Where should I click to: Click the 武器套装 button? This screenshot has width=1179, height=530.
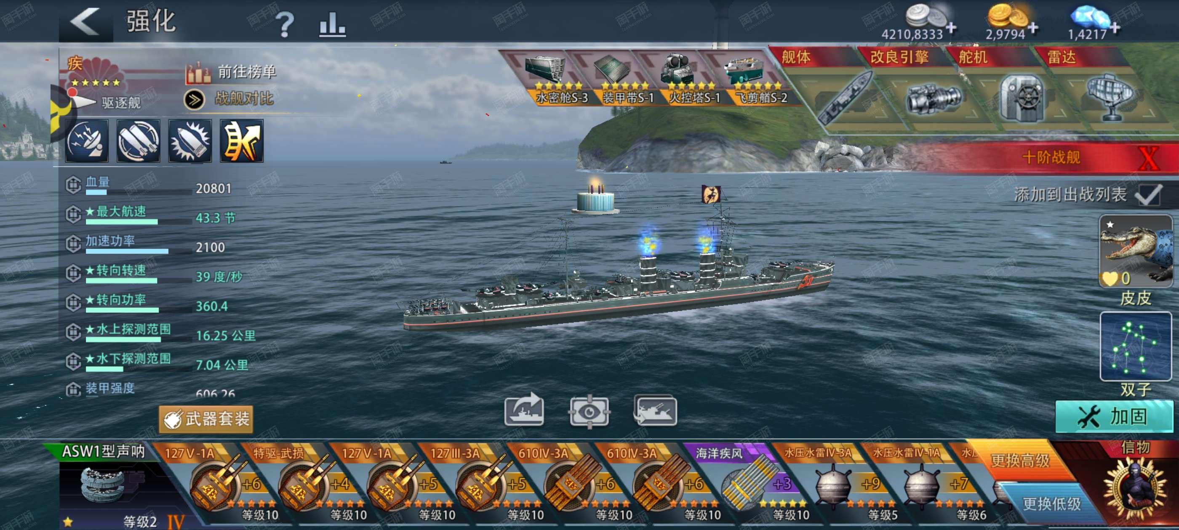pyautogui.click(x=206, y=419)
